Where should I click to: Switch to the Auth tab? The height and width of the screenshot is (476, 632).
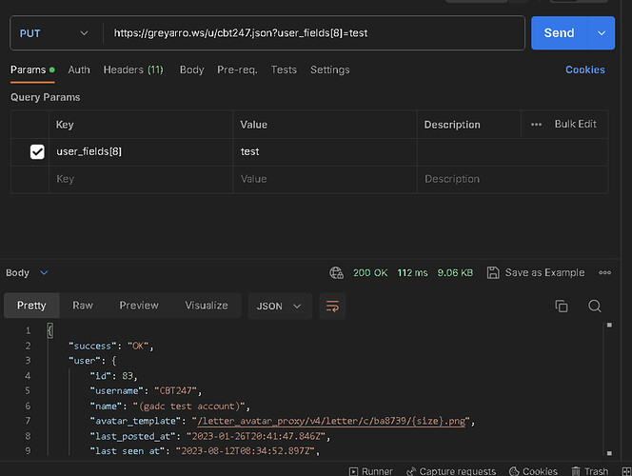click(x=79, y=69)
